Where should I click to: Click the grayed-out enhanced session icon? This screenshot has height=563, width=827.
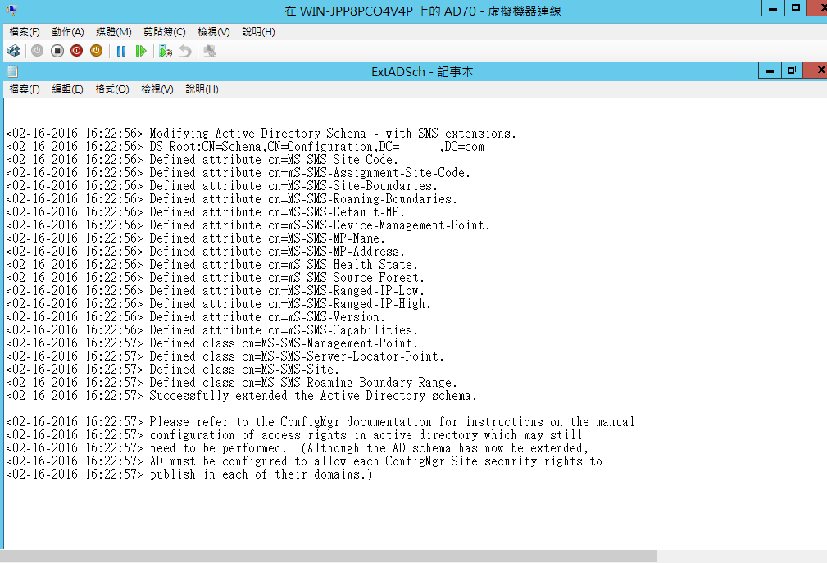(210, 51)
